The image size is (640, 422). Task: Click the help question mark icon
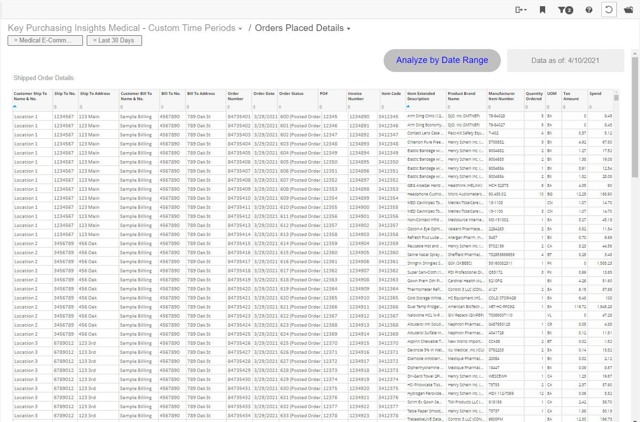pyautogui.click(x=589, y=10)
